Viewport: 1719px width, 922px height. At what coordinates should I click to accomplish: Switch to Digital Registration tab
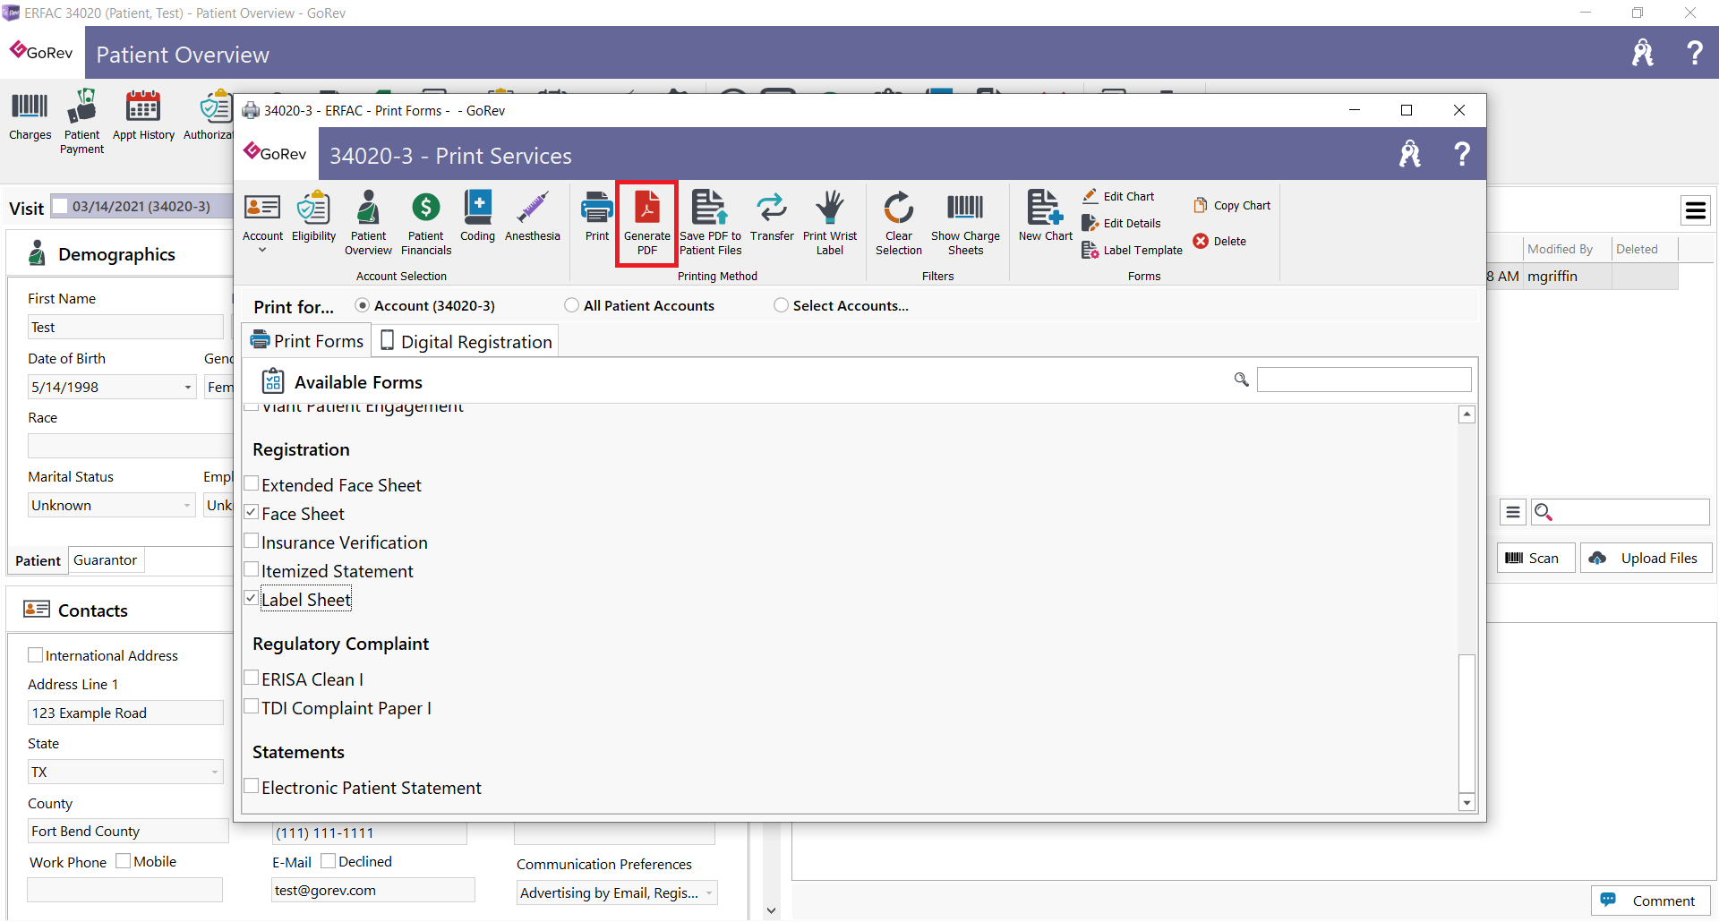pos(466,342)
